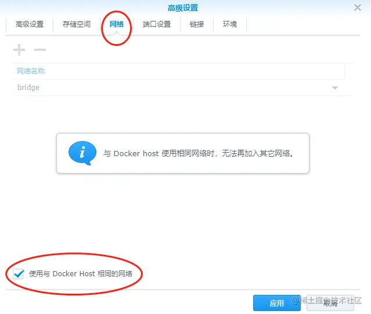
Task: Expand the bridge network dropdown arrow
Action: 335,88
